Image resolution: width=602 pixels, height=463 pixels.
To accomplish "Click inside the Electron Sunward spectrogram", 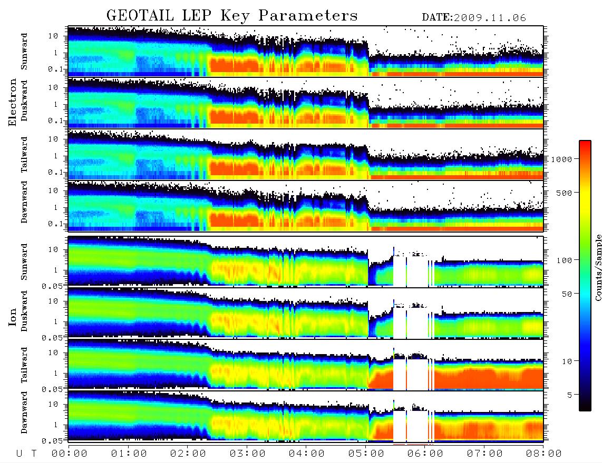I will [306, 51].
